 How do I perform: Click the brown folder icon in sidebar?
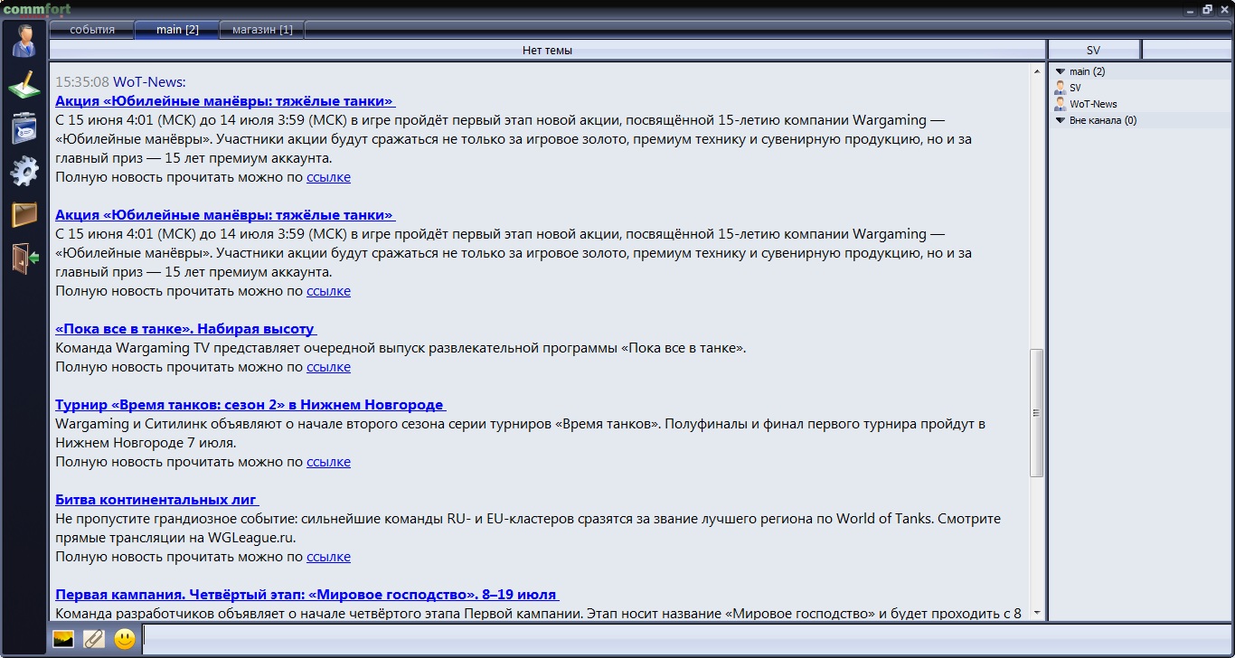[24, 214]
